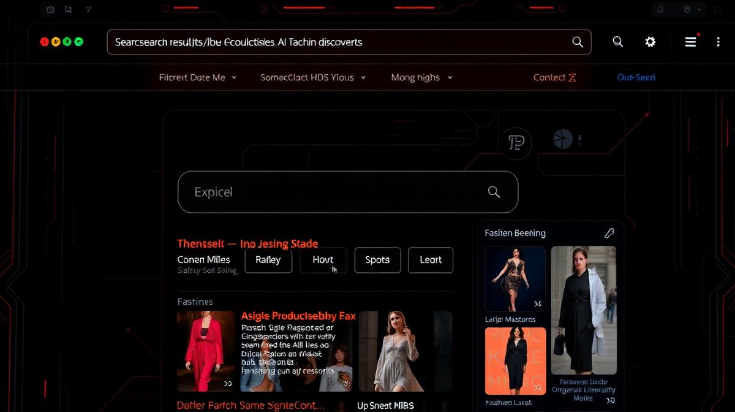Click the red circle window control
This screenshot has width=735, height=412.
click(45, 42)
